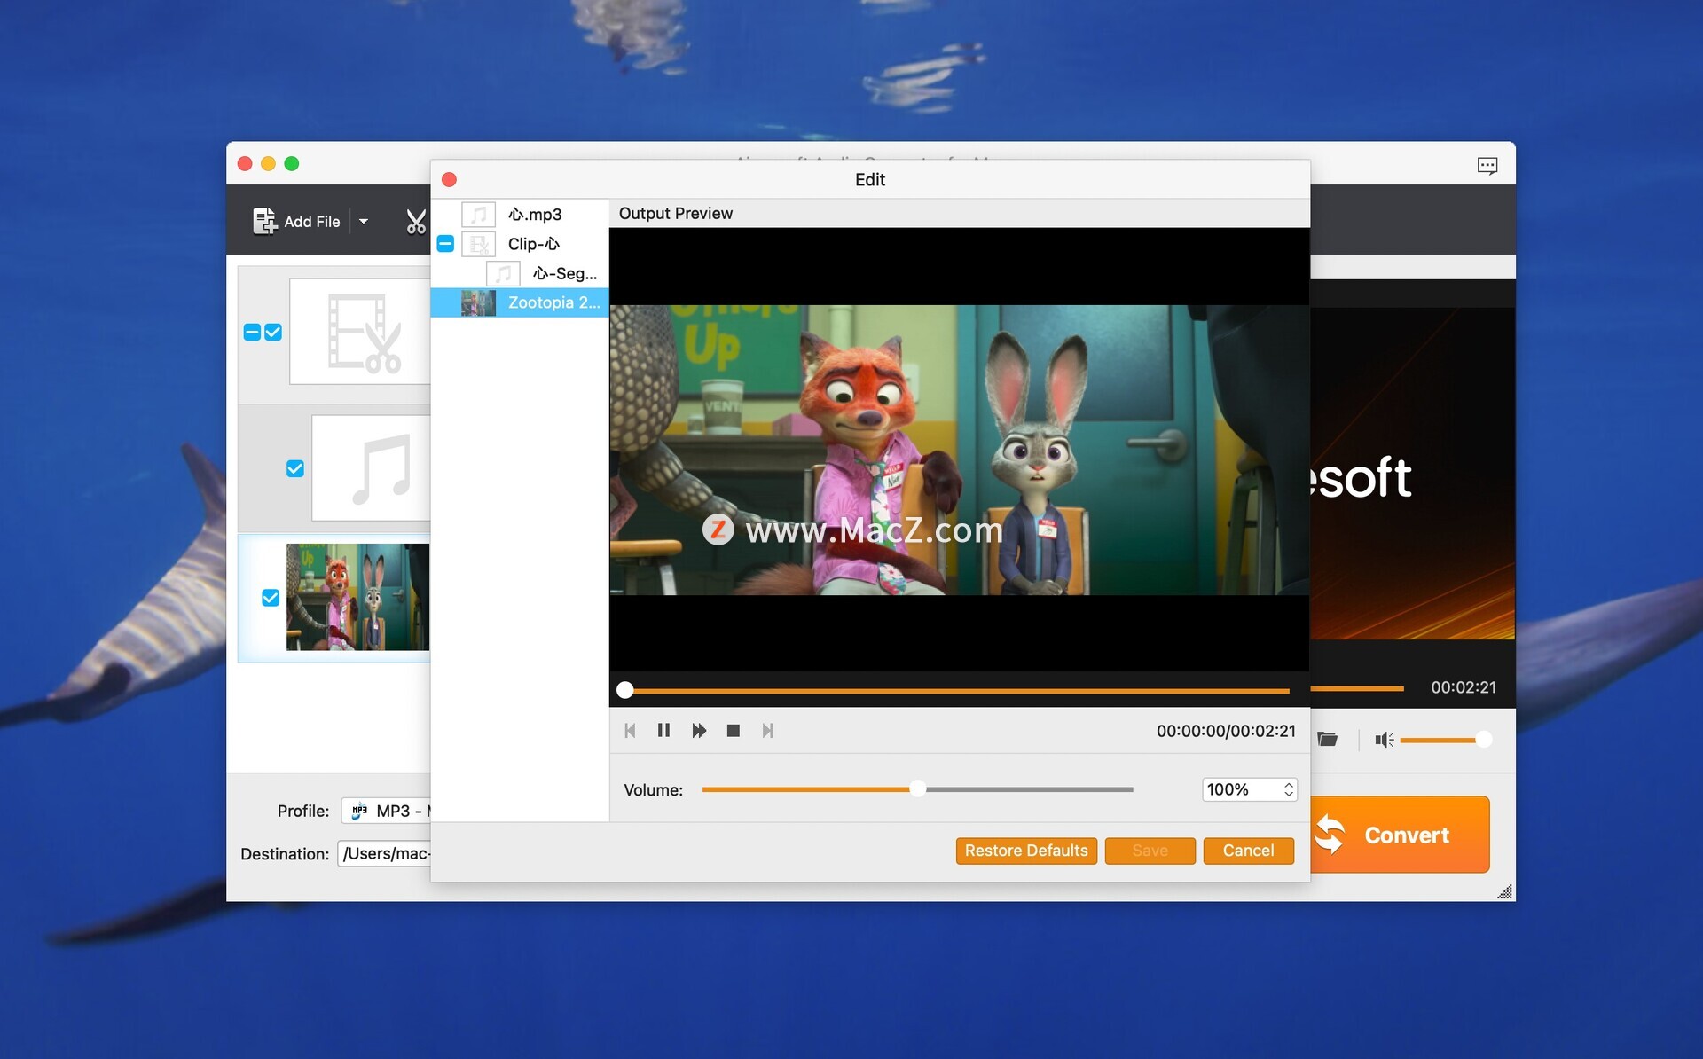Select 心.mp3 in the Edit file tree
Screen dimensions: 1703x1059
(x=535, y=214)
